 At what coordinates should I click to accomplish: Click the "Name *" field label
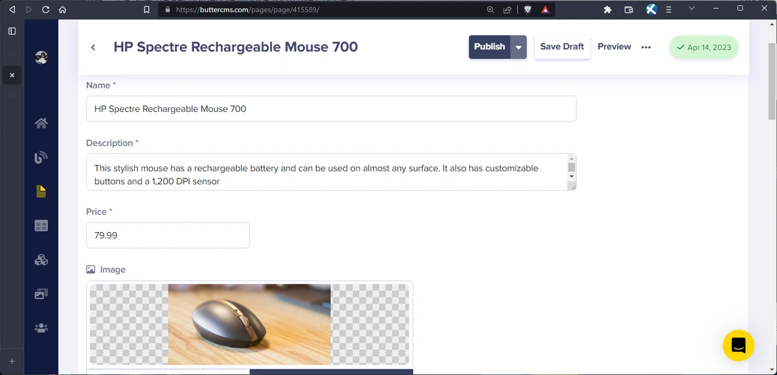pos(101,85)
